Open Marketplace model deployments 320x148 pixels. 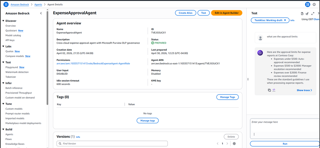click(23, 123)
